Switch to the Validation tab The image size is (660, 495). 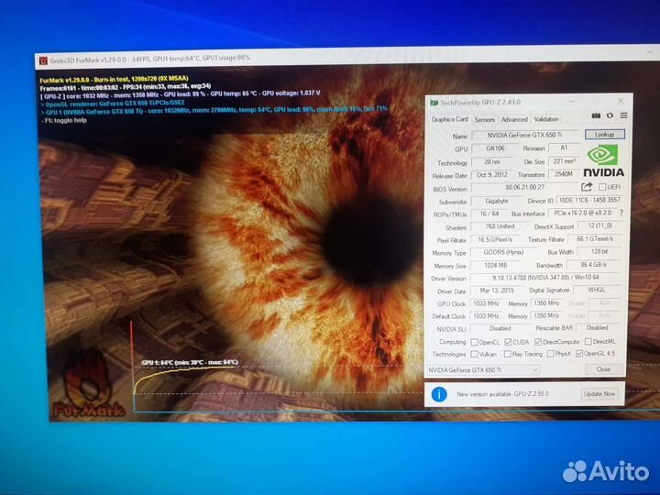546,119
